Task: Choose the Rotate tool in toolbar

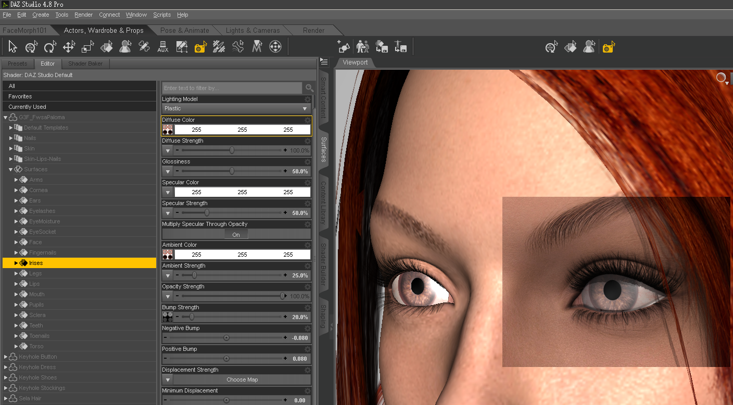Action: 50,47
